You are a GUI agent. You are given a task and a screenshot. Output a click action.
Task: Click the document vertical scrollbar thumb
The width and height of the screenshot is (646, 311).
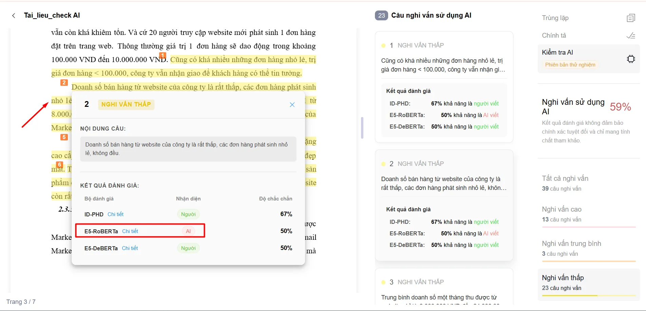(362, 128)
